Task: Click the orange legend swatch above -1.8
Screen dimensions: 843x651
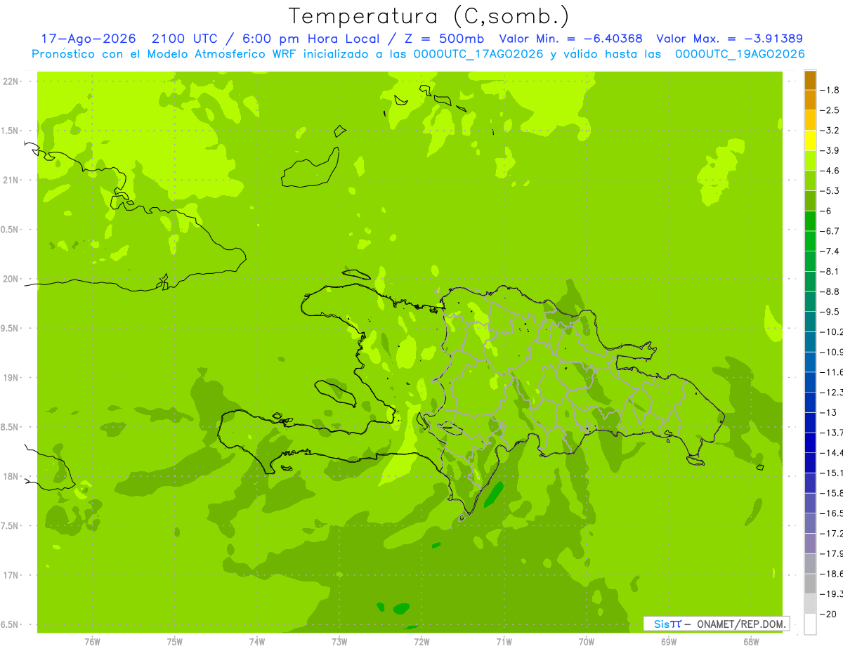Action: pyautogui.click(x=810, y=80)
